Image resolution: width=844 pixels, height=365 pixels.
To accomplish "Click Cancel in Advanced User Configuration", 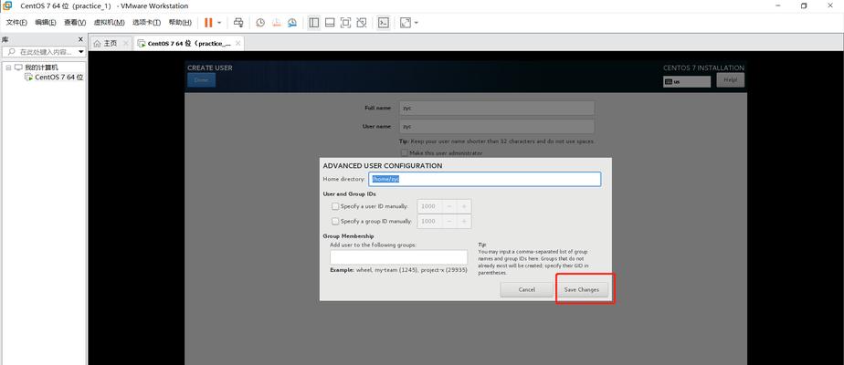I will pyautogui.click(x=526, y=290).
